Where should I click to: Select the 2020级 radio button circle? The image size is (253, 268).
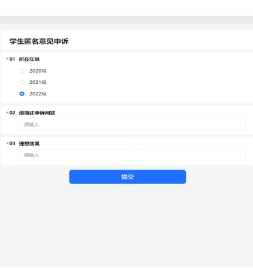pos(22,71)
